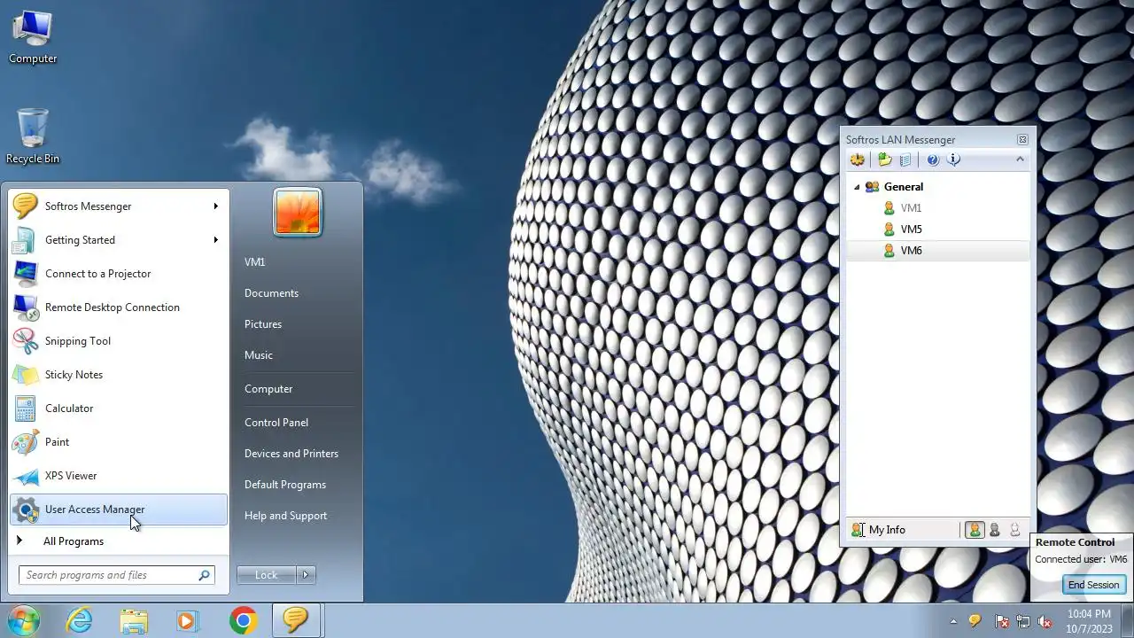
Task: Open Control Panel from Start menu
Action: [x=276, y=423]
